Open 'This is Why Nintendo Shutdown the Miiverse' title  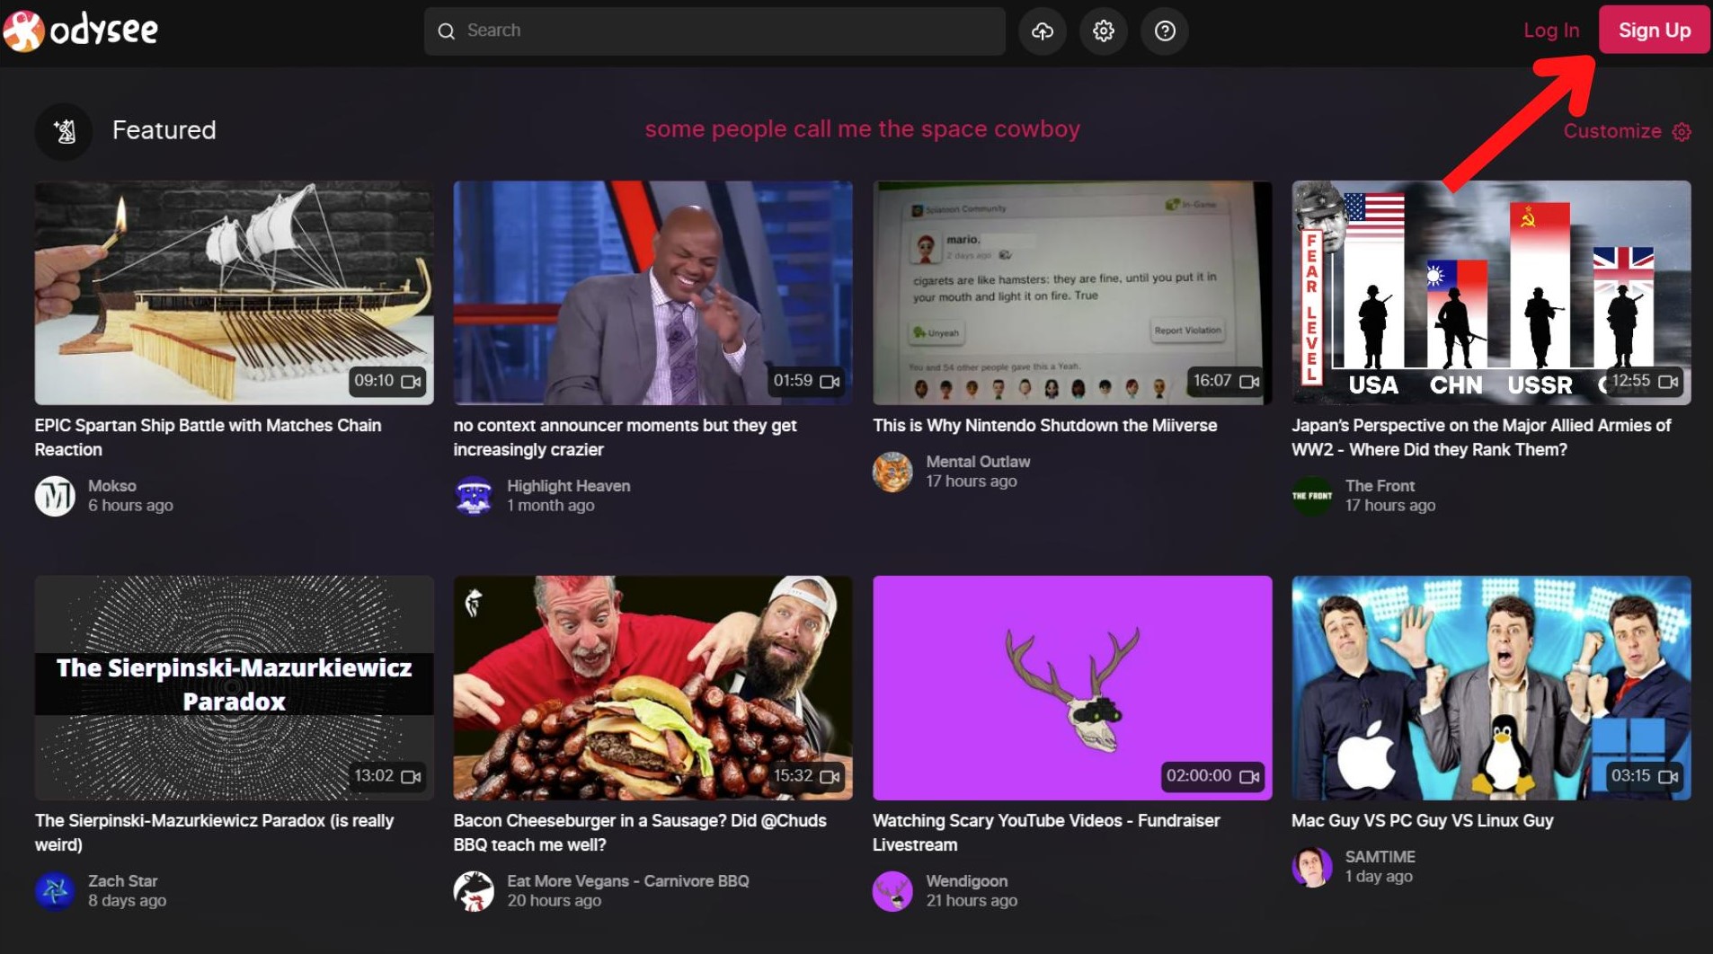click(x=1044, y=426)
